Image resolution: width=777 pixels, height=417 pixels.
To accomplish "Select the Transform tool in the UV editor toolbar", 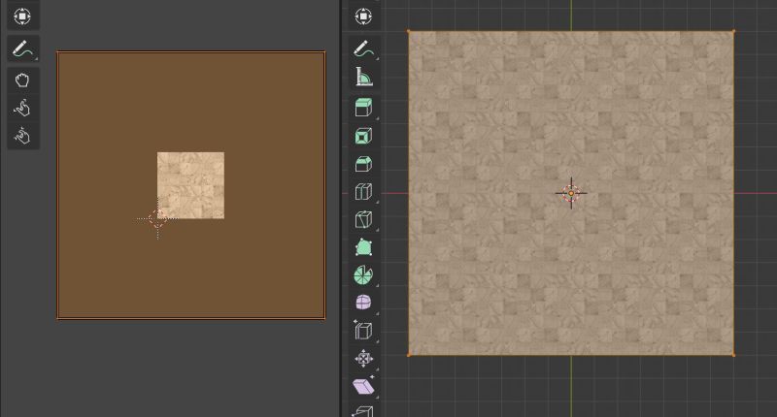I will [22, 16].
